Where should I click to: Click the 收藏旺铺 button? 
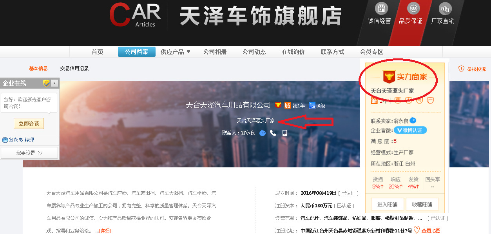422,204
